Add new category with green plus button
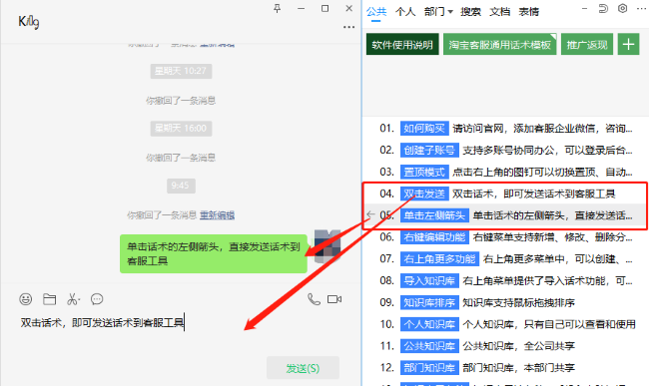Viewport: 649px width, 386px height. click(629, 44)
